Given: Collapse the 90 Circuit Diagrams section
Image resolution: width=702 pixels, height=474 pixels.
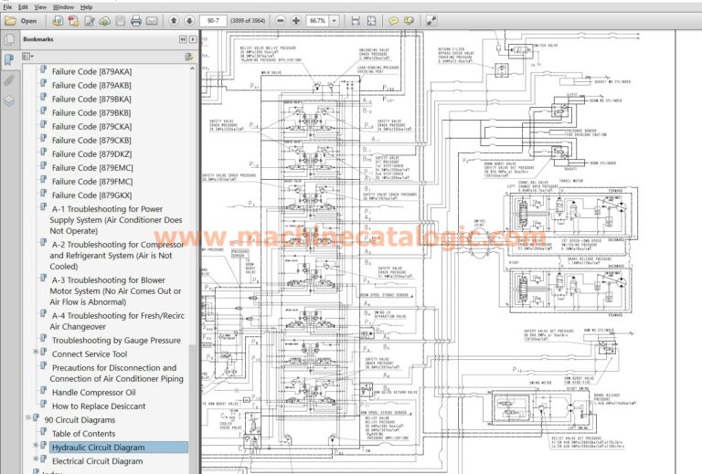Looking at the screenshot, I should click(28, 417).
